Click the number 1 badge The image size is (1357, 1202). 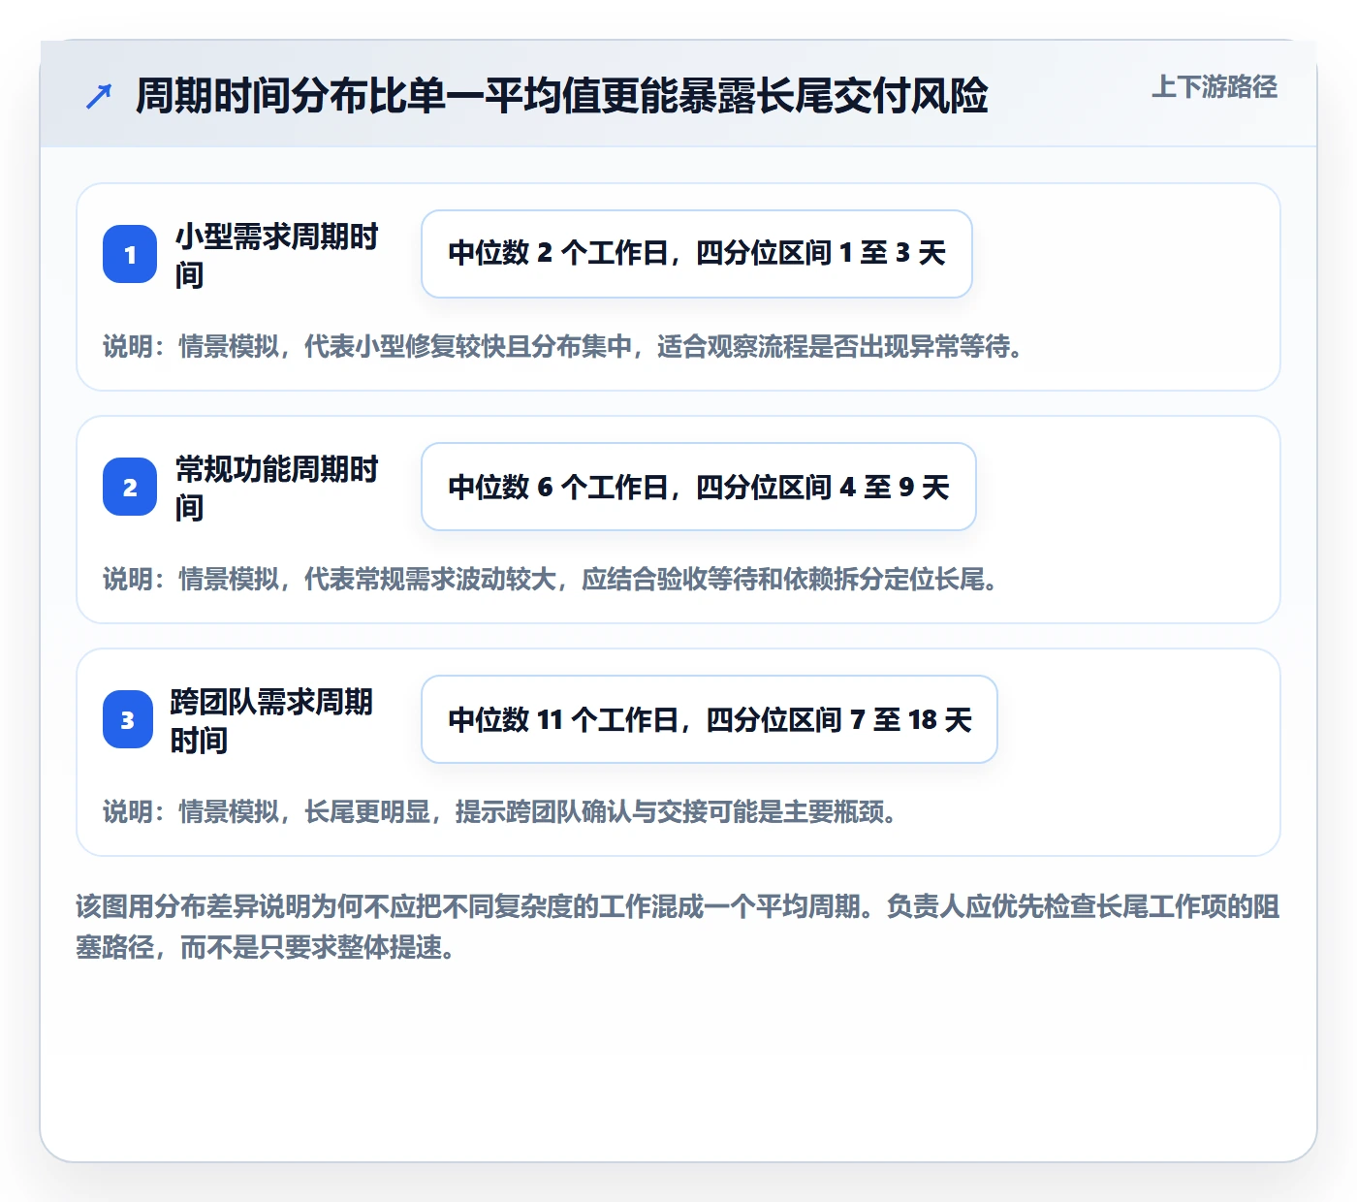point(130,254)
